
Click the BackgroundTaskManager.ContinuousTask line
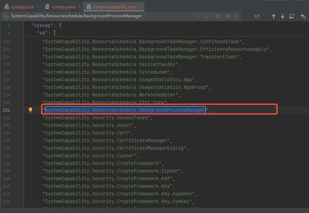point(143,42)
